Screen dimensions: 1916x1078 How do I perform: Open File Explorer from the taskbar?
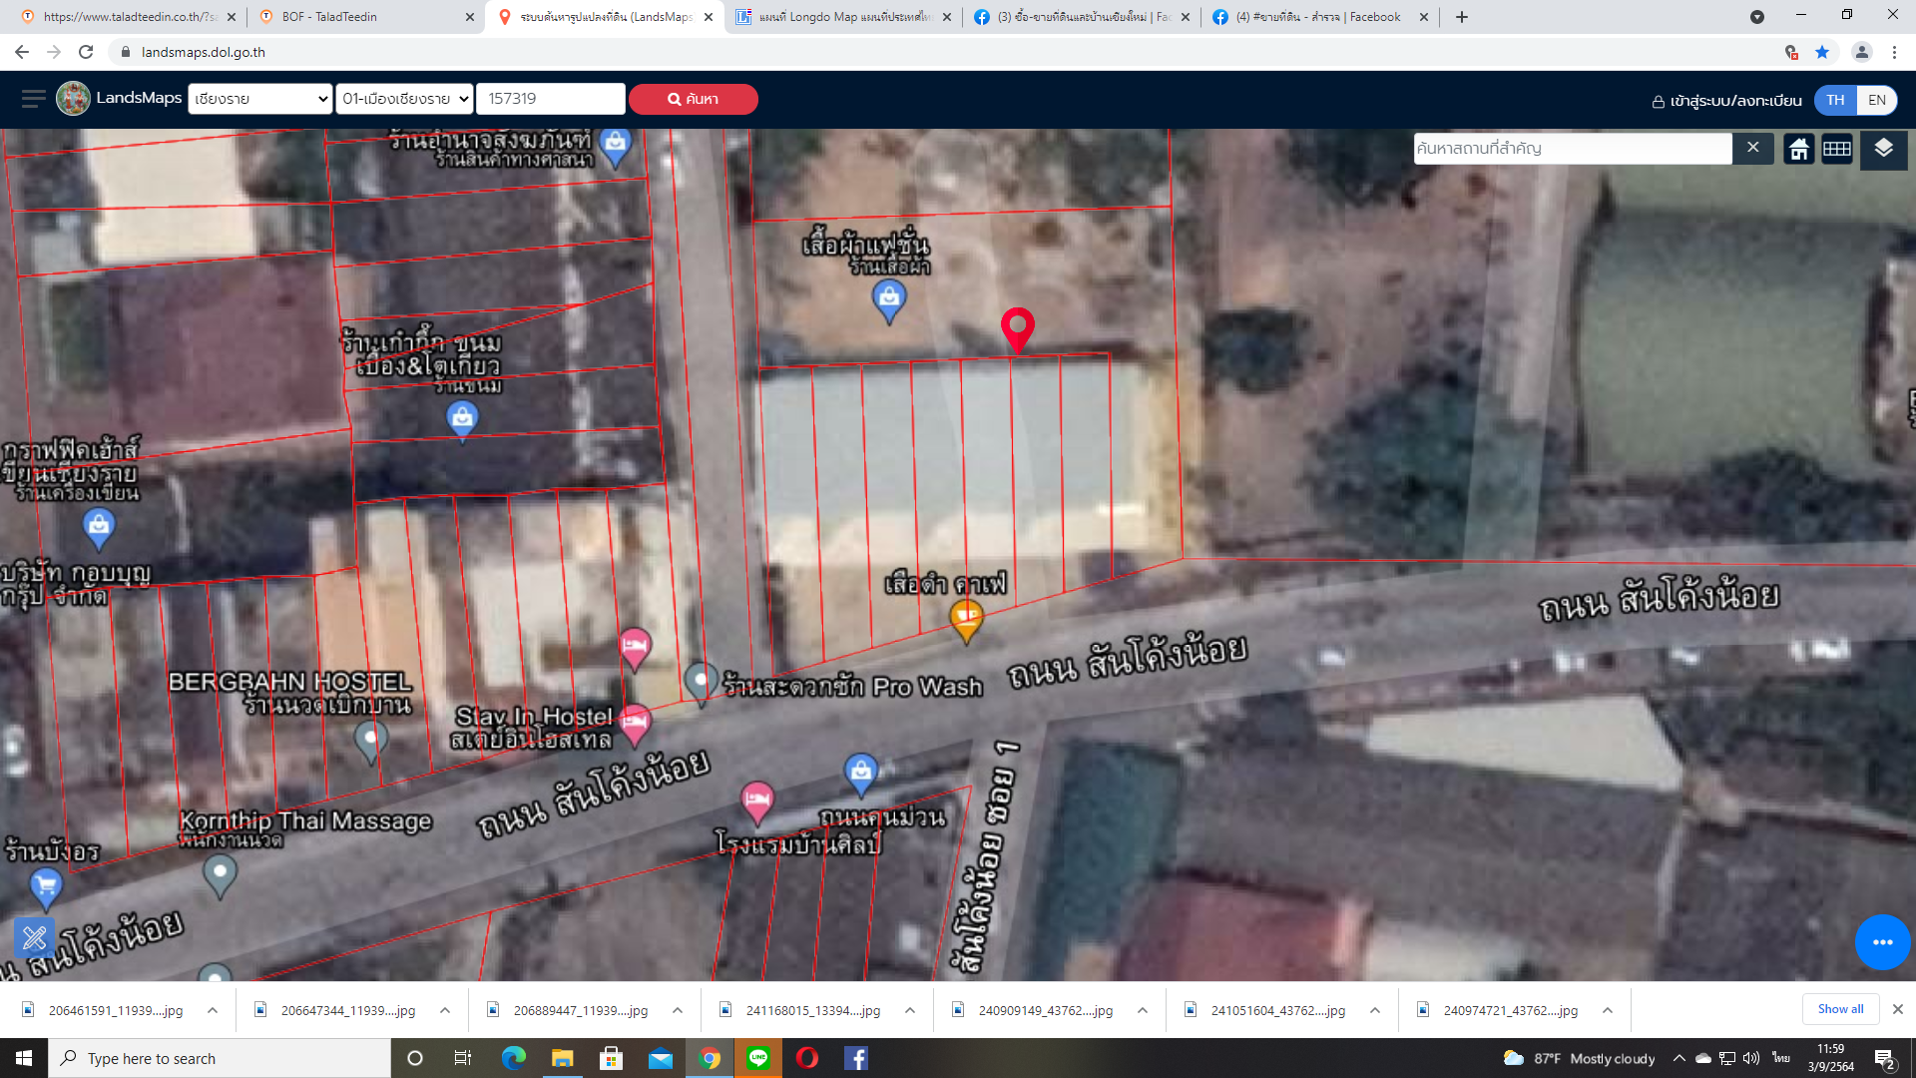[x=562, y=1058]
